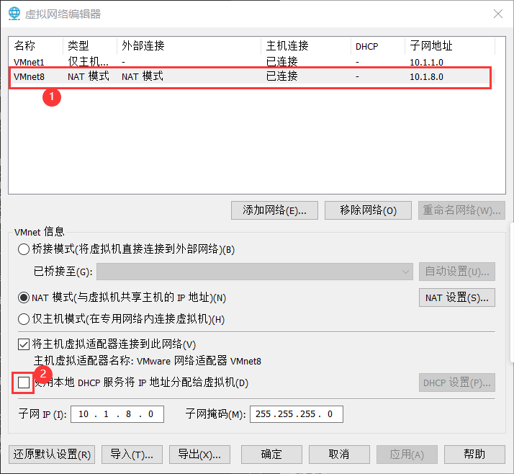Viewport: 514px width, 474px height.
Task: Click third octet 8 of 子网 IP
Action: [128, 414]
